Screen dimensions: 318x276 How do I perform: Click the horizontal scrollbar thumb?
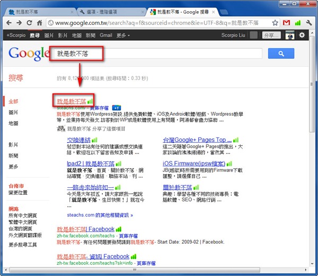135,270
